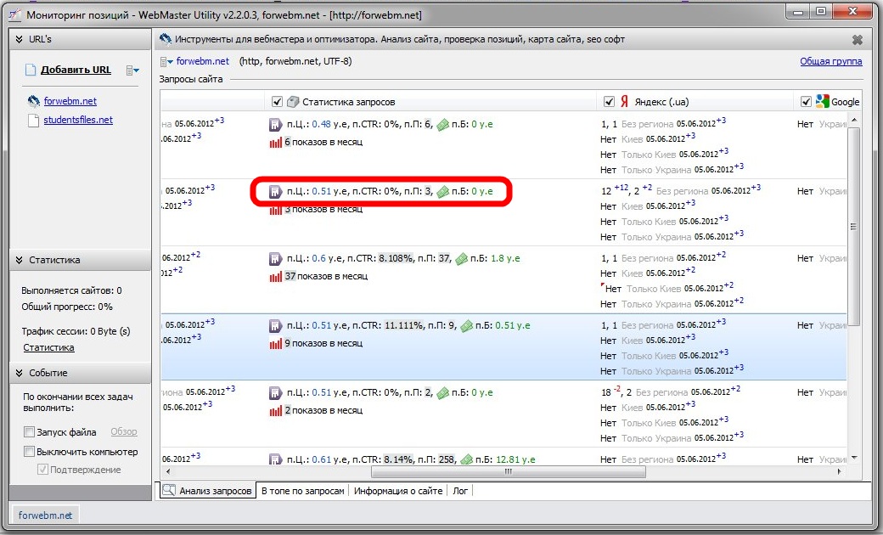Open the dropdown menu next to Добавить URL

point(132,70)
